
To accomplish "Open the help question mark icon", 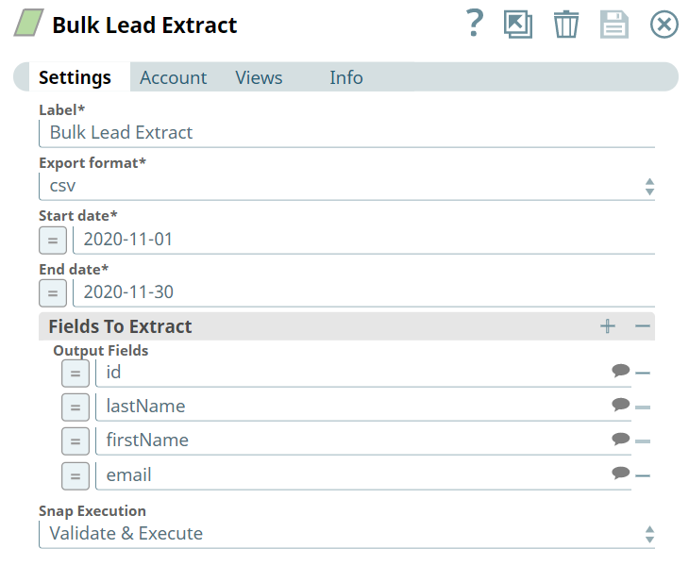I will pos(475,24).
